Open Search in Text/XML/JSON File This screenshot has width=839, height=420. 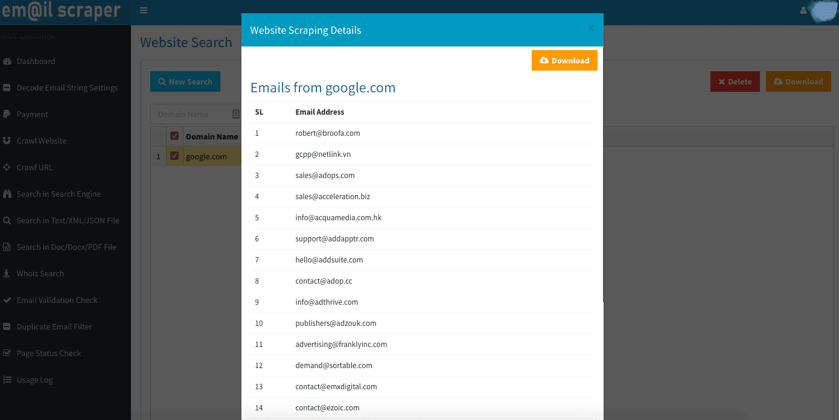(x=68, y=221)
